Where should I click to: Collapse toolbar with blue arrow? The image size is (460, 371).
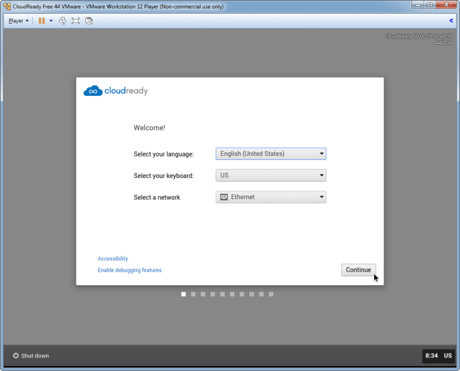click(x=451, y=20)
